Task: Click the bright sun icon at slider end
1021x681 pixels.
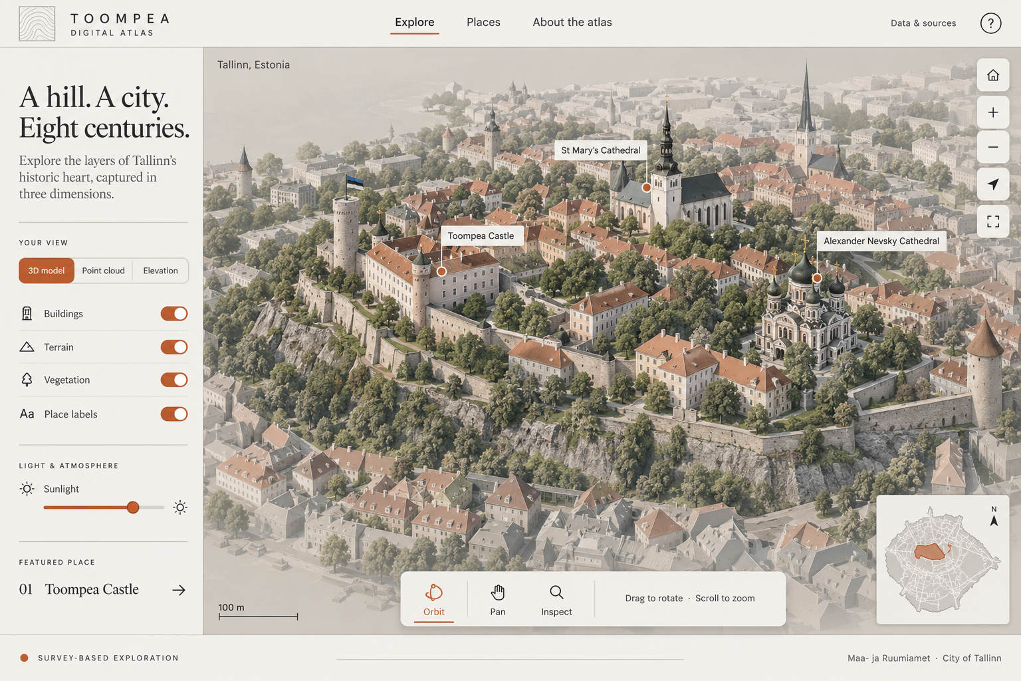Action: (180, 507)
